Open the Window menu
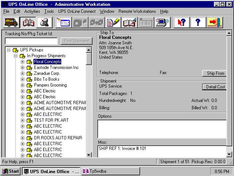 point(107,11)
